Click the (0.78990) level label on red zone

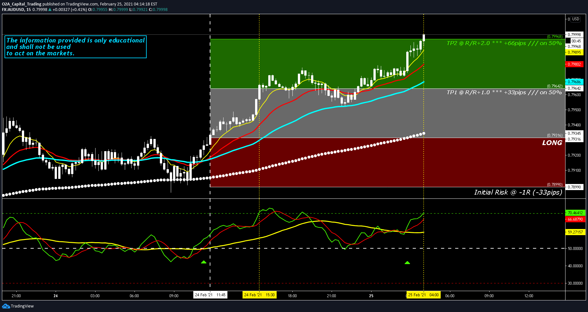pos(555,185)
